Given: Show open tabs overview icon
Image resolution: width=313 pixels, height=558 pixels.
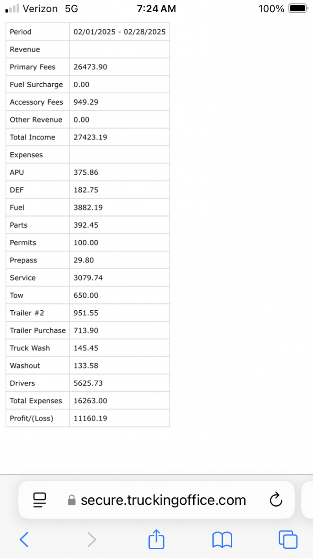Looking at the screenshot, I should pyautogui.click(x=288, y=540).
